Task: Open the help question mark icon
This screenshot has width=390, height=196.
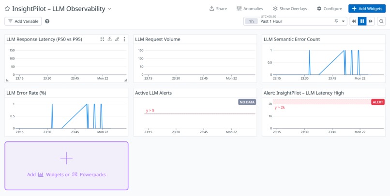Action: (x=47, y=21)
